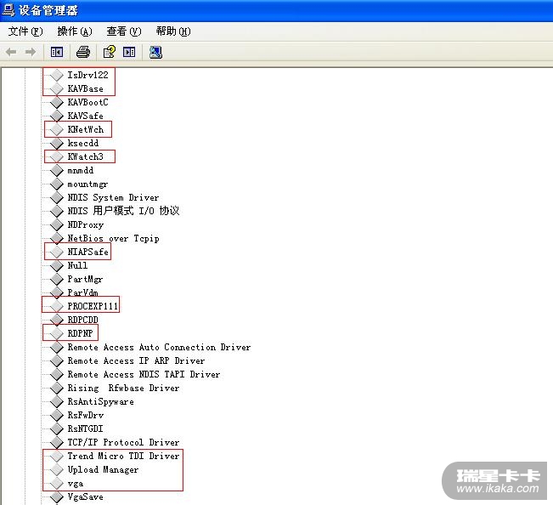The width and height of the screenshot is (553, 505).
Task: Click the device icon beside KNetWch
Action: tap(56, 129)
